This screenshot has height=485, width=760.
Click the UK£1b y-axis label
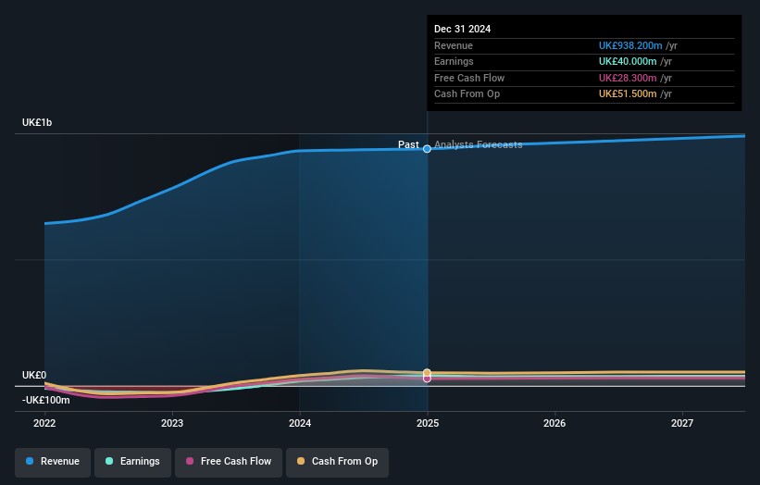pyautogui.click(x=37, y=122)
